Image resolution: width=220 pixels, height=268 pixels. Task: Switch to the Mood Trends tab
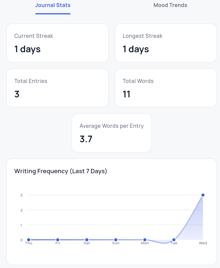[x=170, y=5]
